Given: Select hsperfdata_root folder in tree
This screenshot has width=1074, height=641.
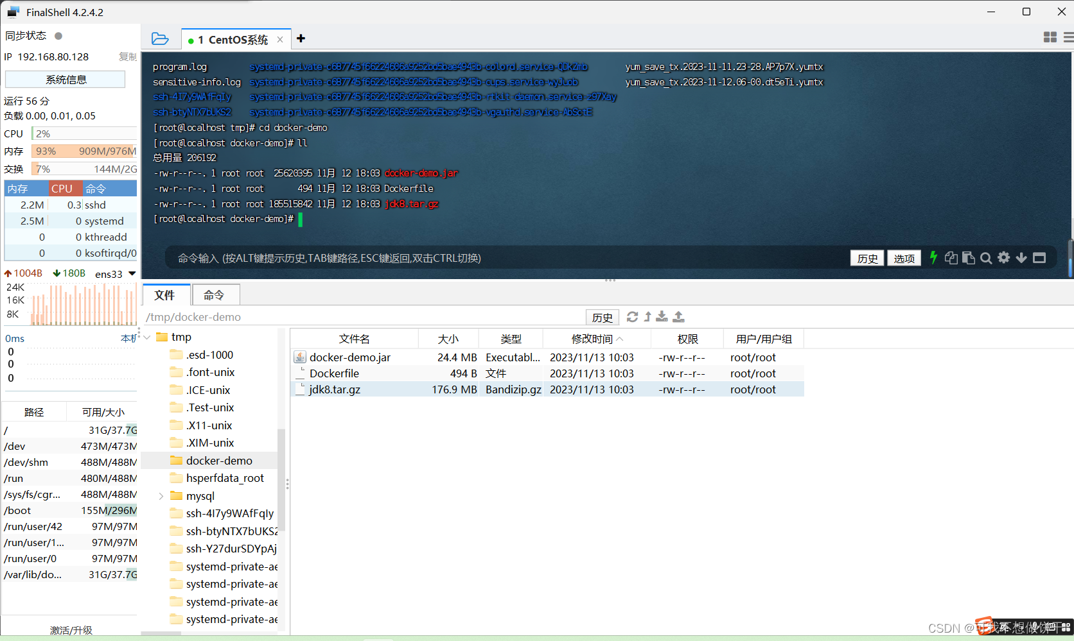Looking at the screenshot, I should pyautogui.click(x=225, y=478).
